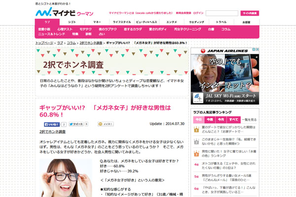Open the マネー main tab

97,22
